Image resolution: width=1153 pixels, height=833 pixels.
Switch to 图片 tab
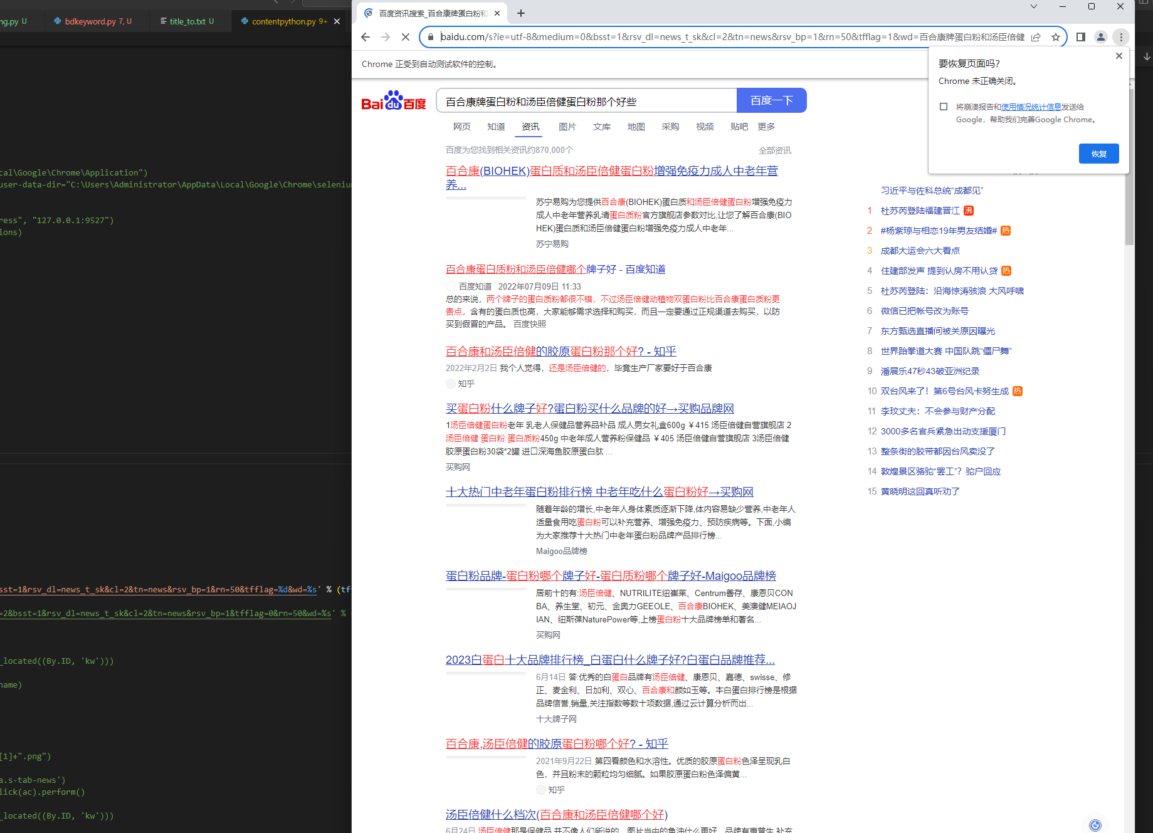click(567, 127)
